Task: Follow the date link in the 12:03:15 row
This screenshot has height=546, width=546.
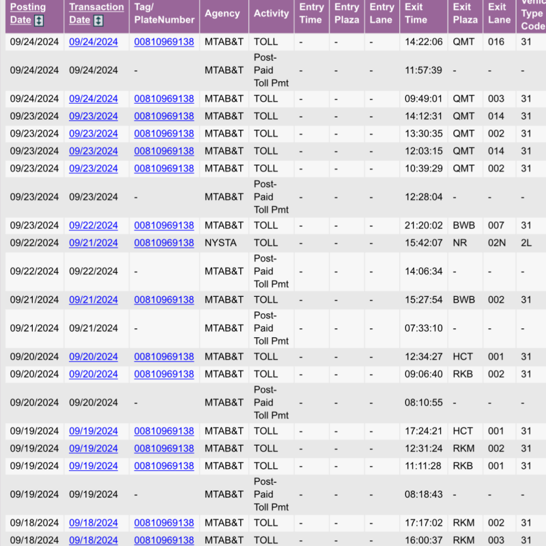Action: coord(94,151)
